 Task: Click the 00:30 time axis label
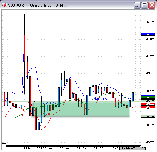pyautogui.click(x=64, y=148)
